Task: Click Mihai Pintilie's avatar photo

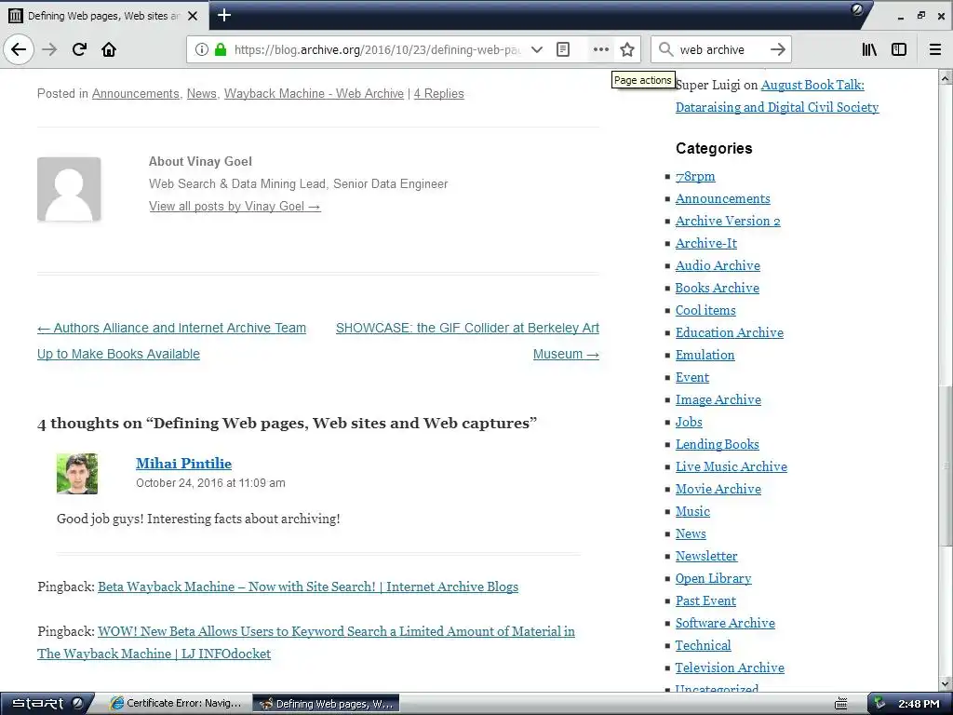Action: (x=77, y=474)
